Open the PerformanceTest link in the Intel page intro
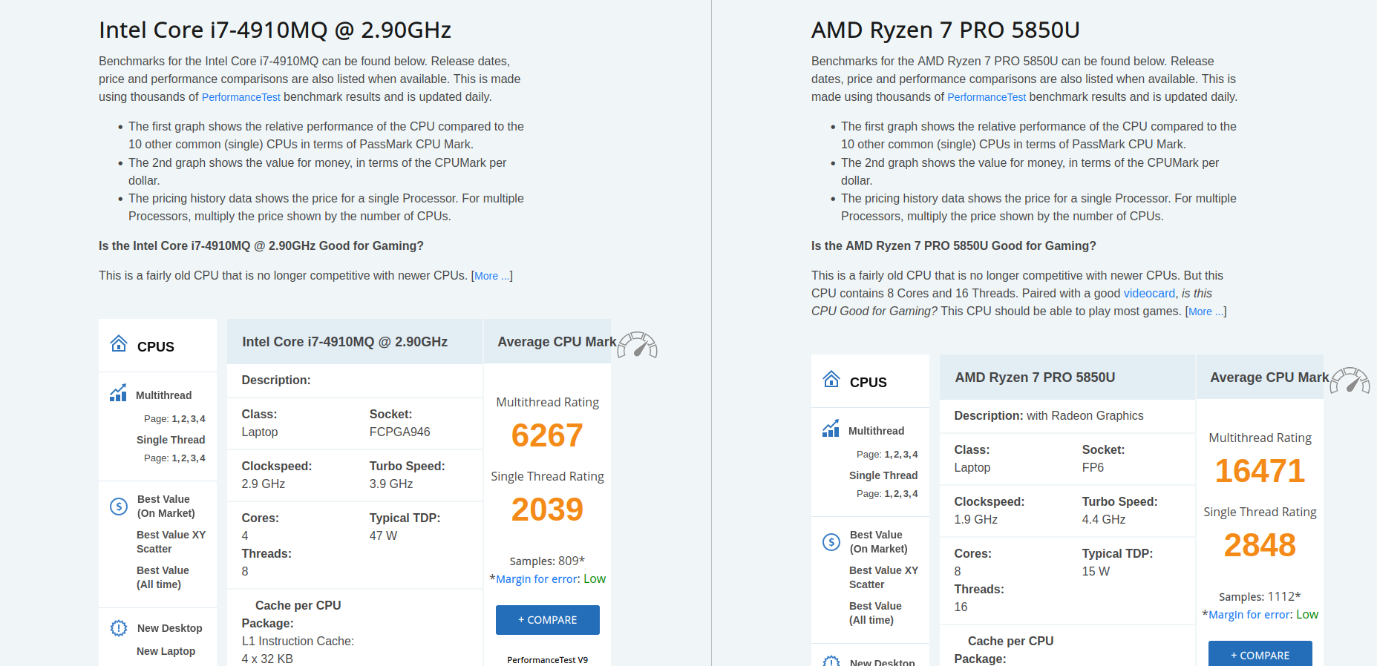1377x666 pixels. 241,97
